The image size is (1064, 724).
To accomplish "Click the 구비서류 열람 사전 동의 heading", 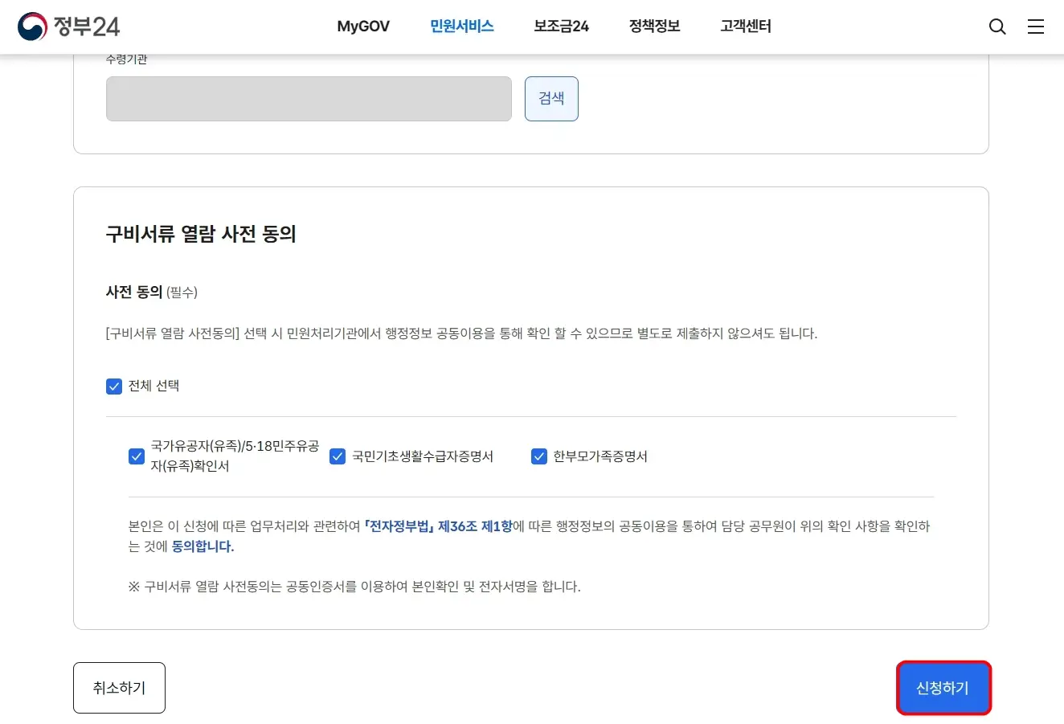I will click(201, 234).
